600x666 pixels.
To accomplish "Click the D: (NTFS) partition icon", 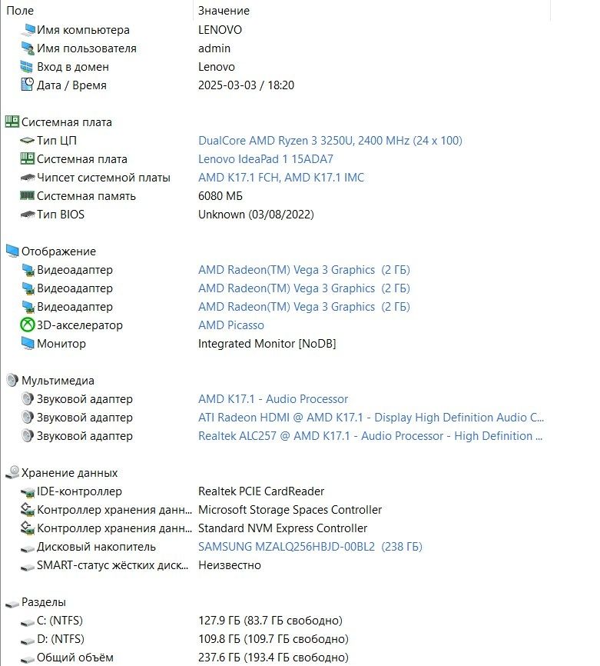I will point(28,641).
